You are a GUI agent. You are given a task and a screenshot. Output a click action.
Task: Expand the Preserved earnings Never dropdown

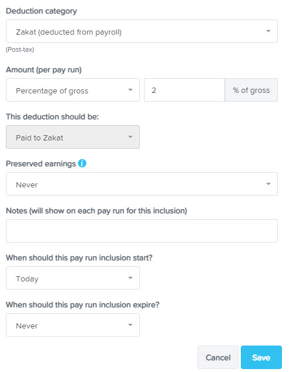(x=142, y=184)
